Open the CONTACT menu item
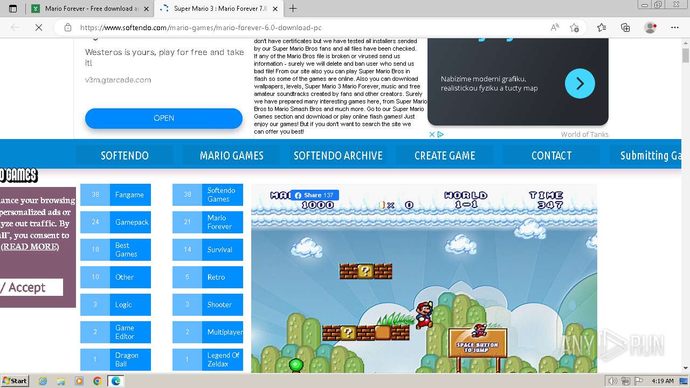 coord(551,155)
